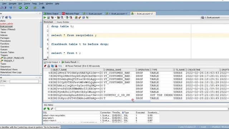
Task: Select the NO_DROP_TRUNCATE trigger
Action: tap(14, 58)
